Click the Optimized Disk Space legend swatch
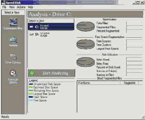145x120 pixels. pos(31,87)
